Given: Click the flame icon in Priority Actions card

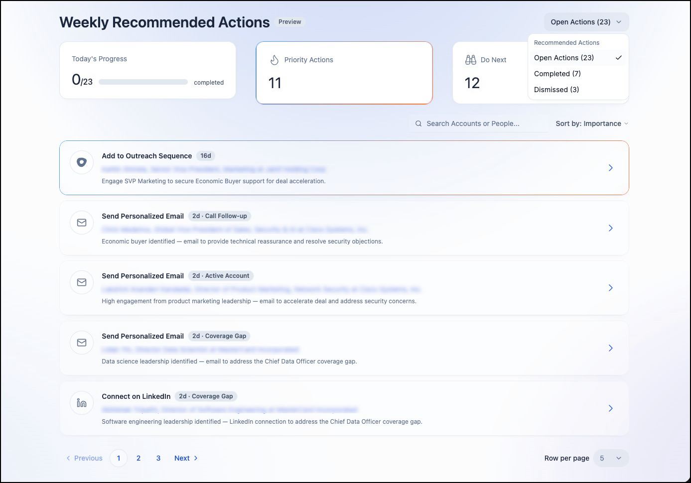Looking at the screenshot, I should pyautogui.click(x=274, y=60).
